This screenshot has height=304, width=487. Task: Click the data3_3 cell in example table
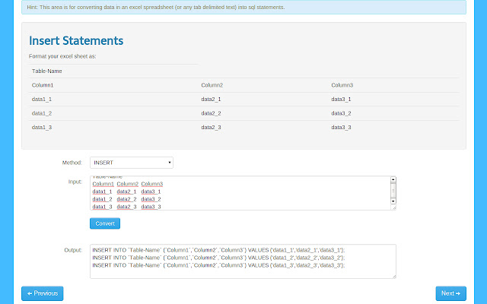pos(342,128)
